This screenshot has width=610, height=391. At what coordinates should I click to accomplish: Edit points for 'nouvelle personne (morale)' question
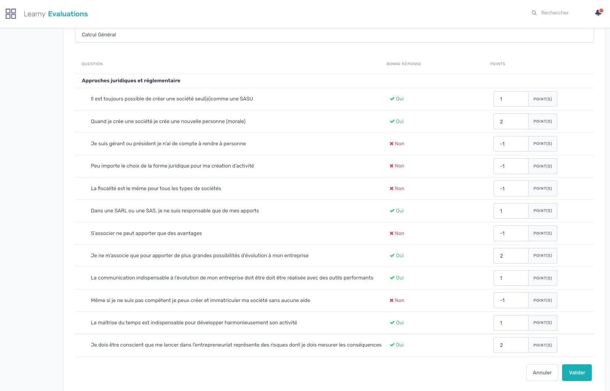[511, 122]
